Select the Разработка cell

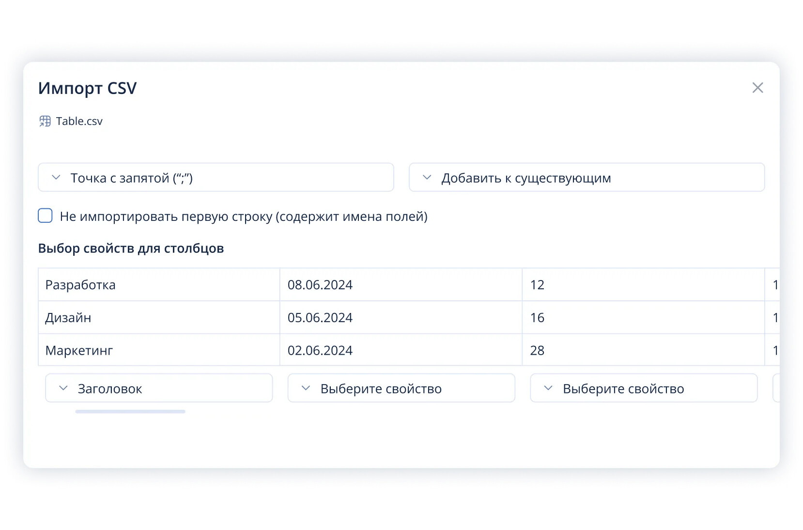point(159,285)
